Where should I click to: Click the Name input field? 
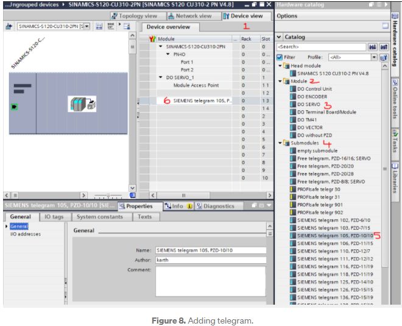(211, 250)
